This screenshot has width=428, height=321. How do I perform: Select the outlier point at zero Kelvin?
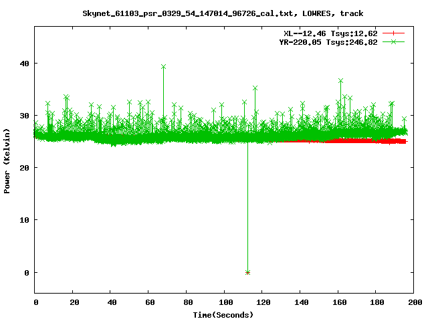click(x=247, y=272)
